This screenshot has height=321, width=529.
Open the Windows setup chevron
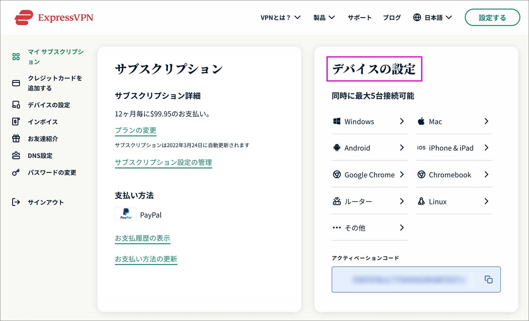(x=402, y=121)
